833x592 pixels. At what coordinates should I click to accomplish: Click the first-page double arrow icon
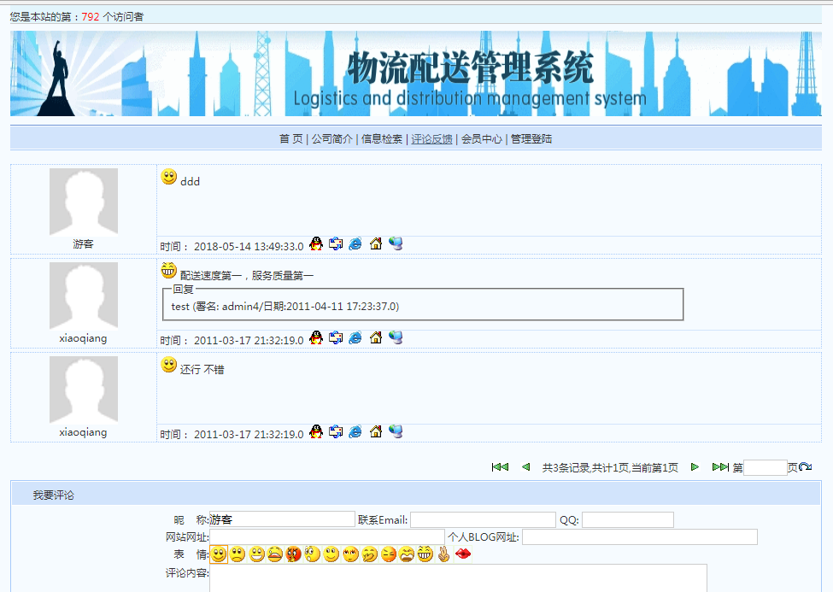tap(499, 466)
